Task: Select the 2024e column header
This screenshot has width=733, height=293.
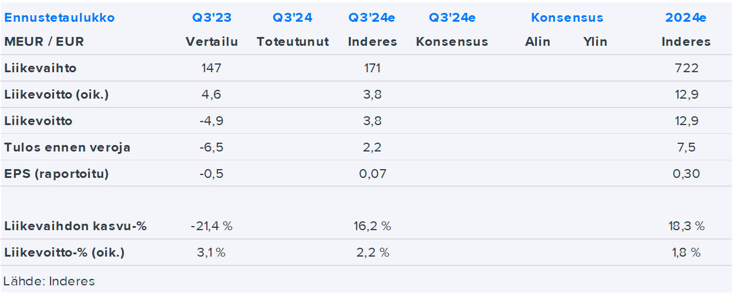Action: click(685, 18)
